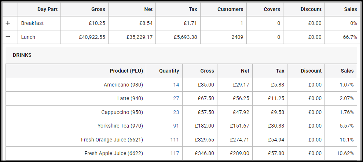Open Americano quantity link 14
Image resolution: width=363 pixels, height=162 pixels.
click(x=176, y=85)
